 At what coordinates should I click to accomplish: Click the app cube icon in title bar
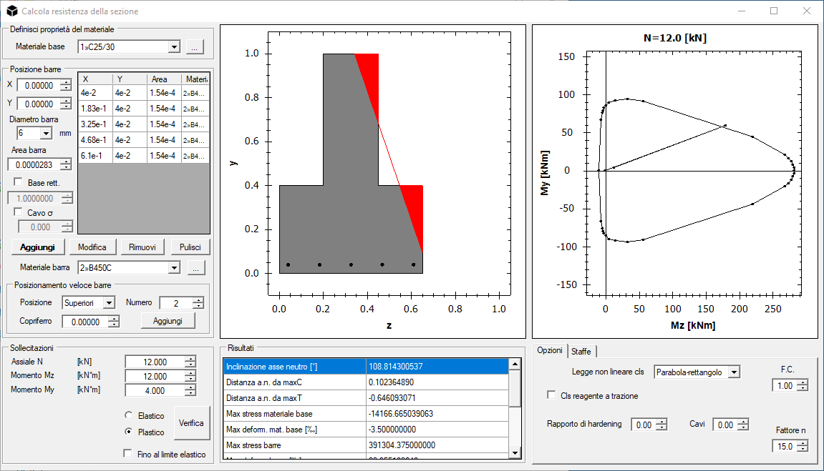(11, 11)
